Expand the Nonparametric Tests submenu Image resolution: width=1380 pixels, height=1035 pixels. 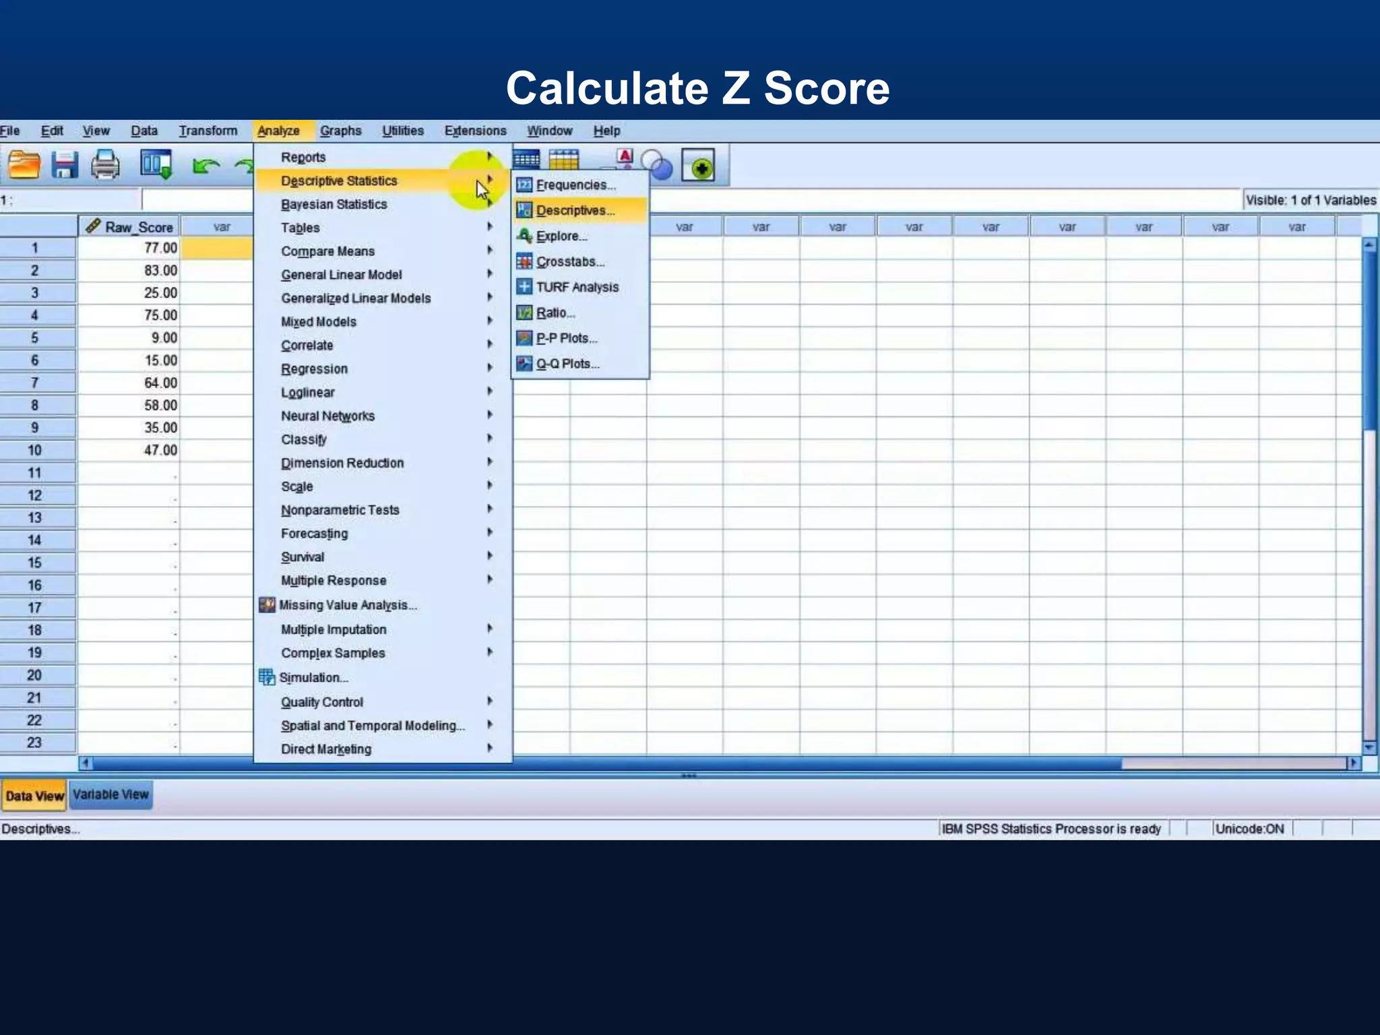tap(383, 510)
